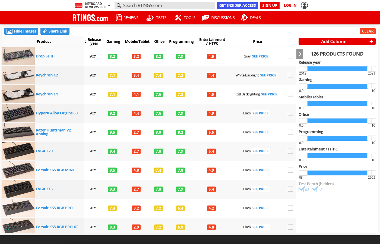Click the Drop SHIFT keyboard thumbnail
The image size is (380, 244).
[18, 56]
